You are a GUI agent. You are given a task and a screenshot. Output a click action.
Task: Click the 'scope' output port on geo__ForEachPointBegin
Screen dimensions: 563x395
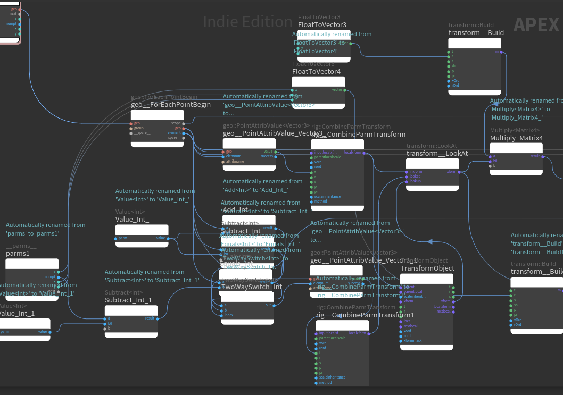pyautogui.click(x=184, y=124)
